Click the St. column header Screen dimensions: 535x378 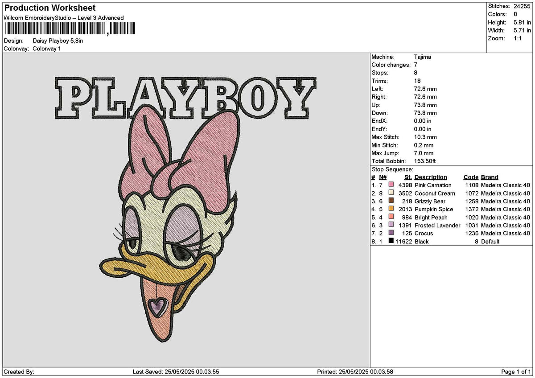[x=408, y=177]
